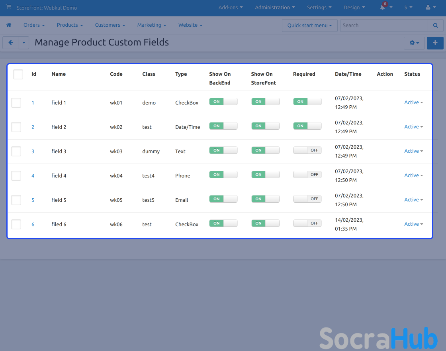Click the storefront cart icon
The width and height of the screenshot is (446, 351).
[8, 7]
